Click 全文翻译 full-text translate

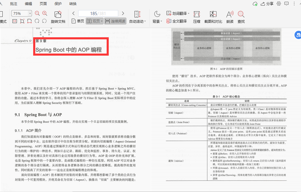click(x=177, y=21)
